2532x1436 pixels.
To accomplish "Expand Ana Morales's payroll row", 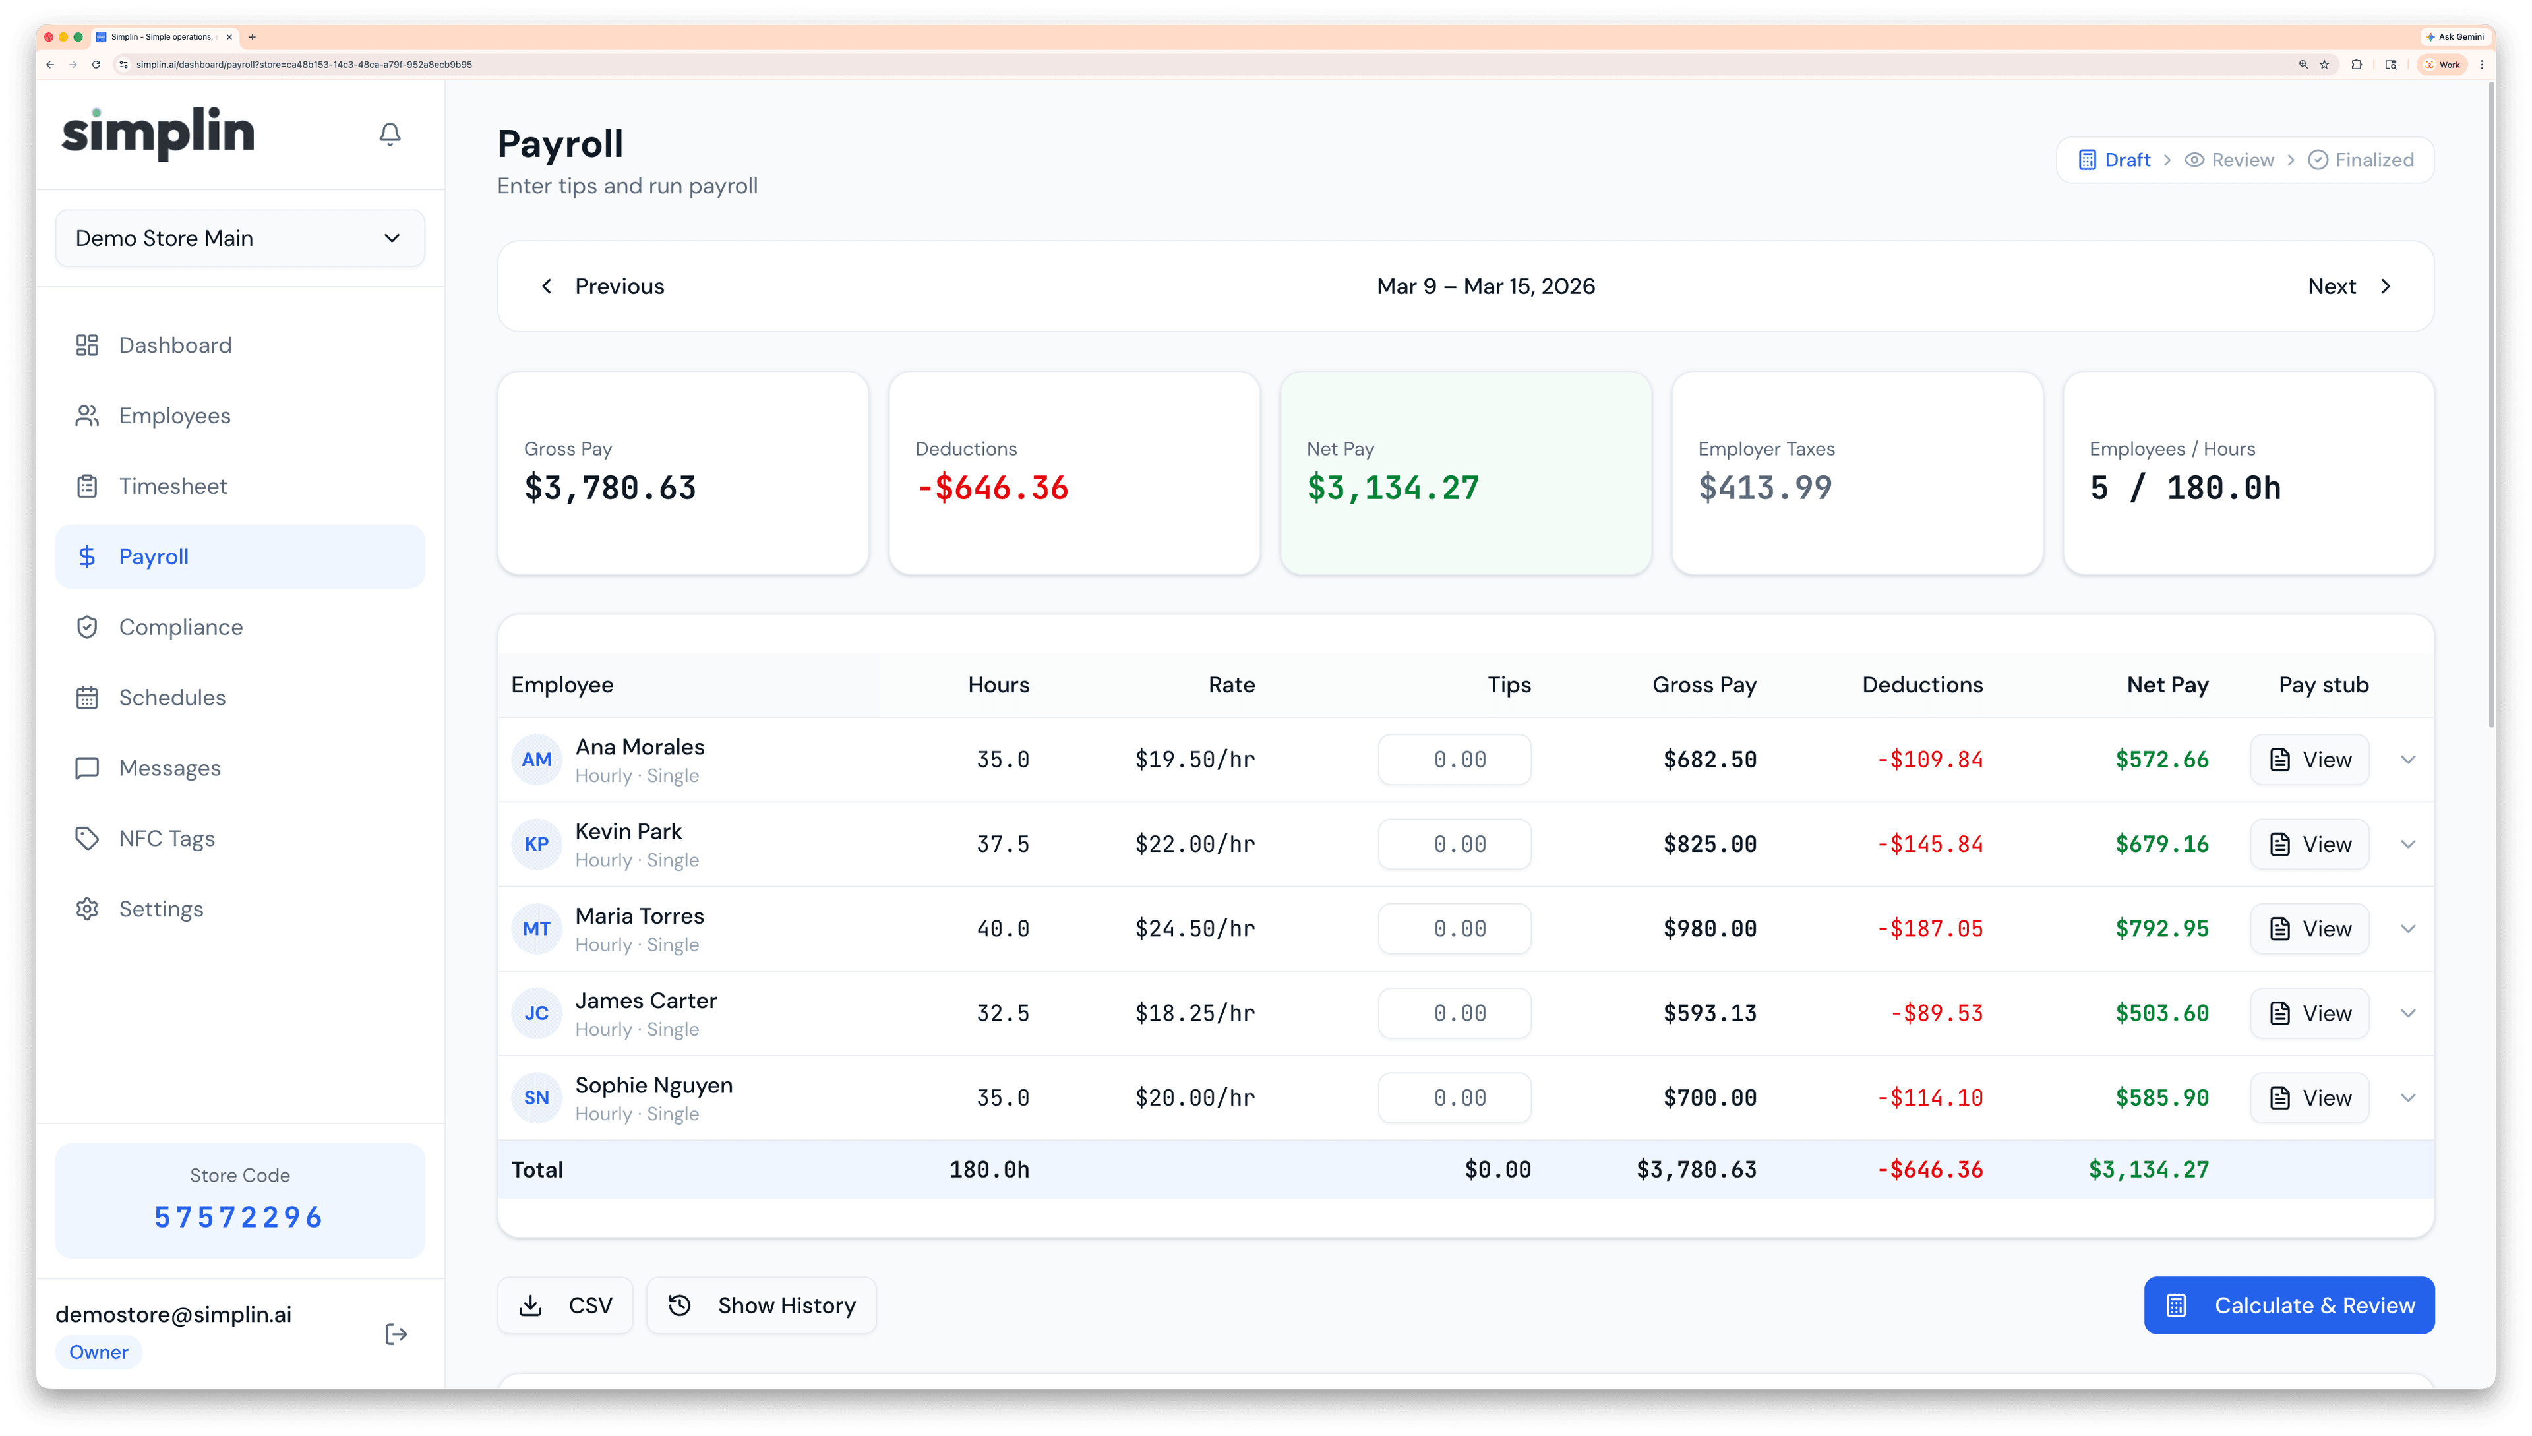I will 2410,760.
